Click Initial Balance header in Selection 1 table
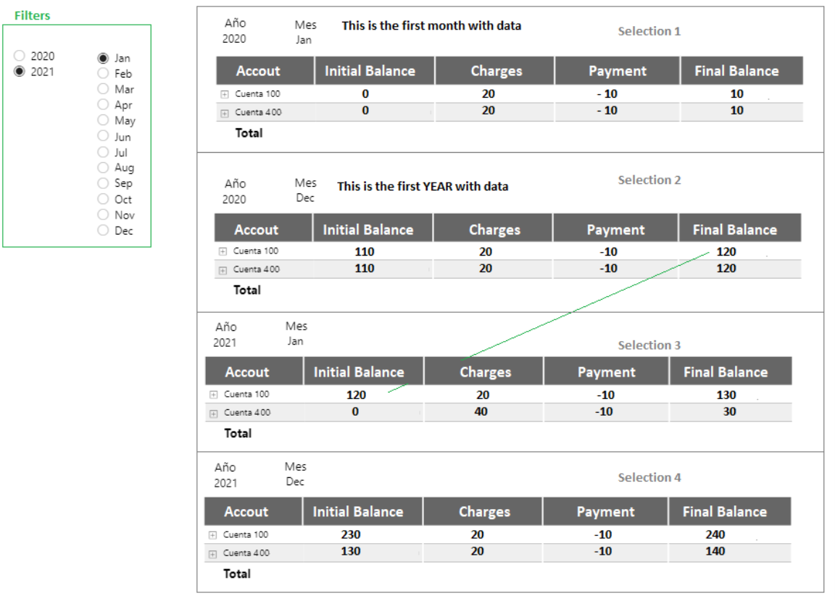This screenshot has width=835, height=601. click(374, 71)
